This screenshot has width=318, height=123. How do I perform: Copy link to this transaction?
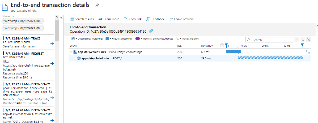pos(133,19)
